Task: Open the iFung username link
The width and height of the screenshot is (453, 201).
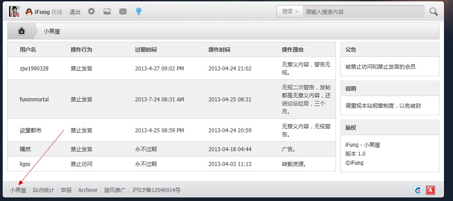Action: 42,12
